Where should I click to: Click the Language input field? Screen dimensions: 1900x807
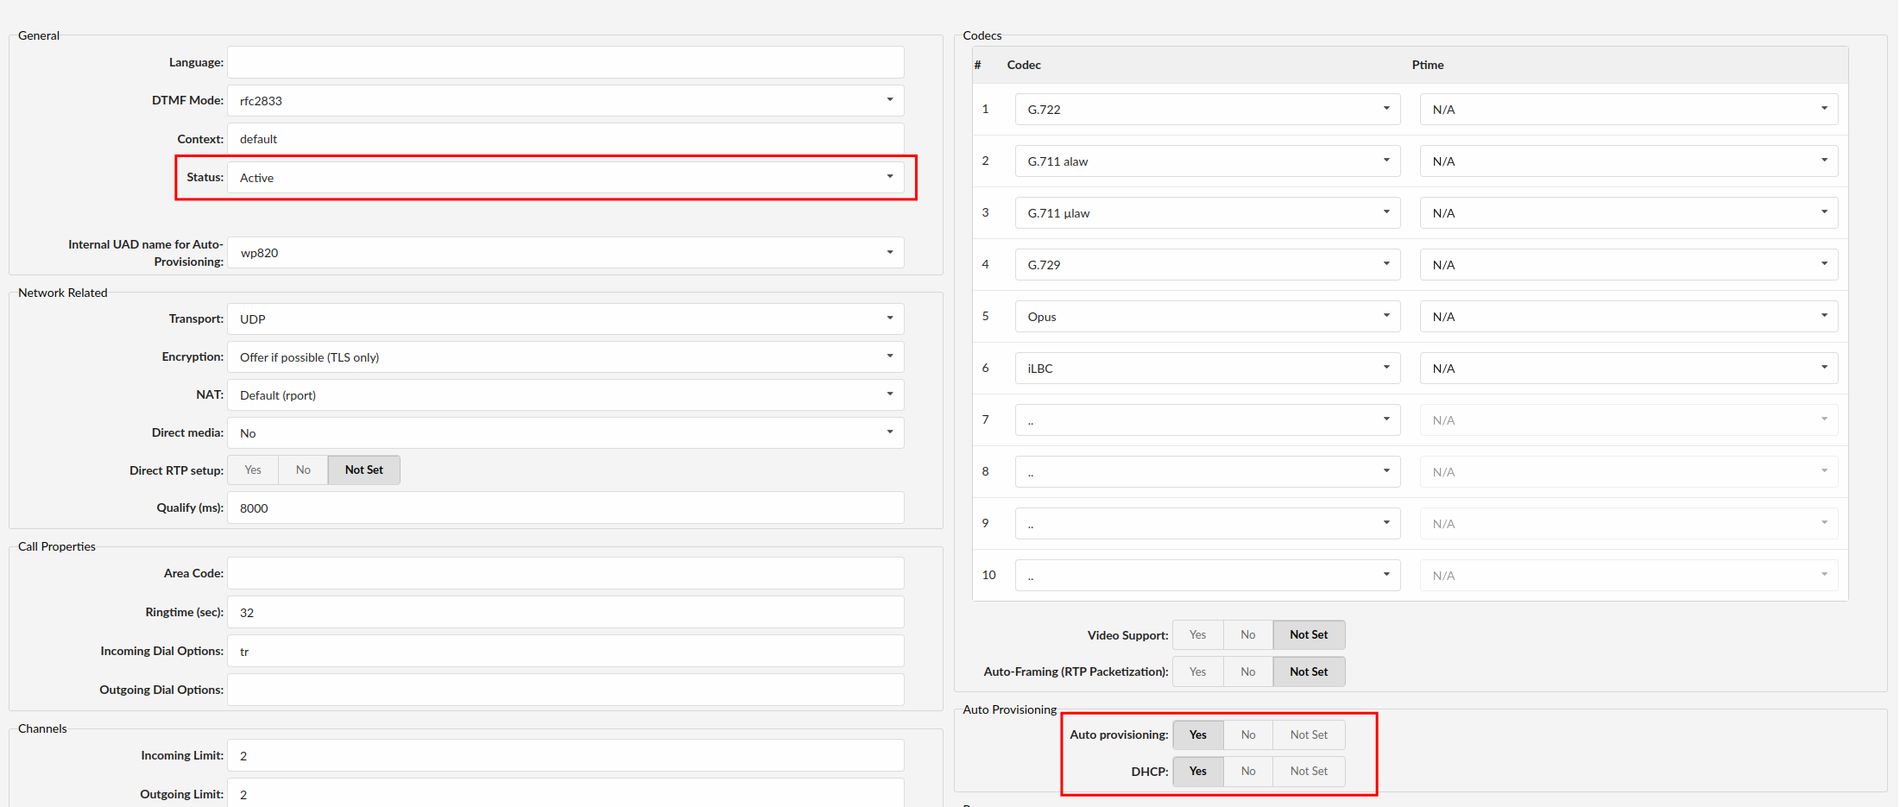click(565, 62)
